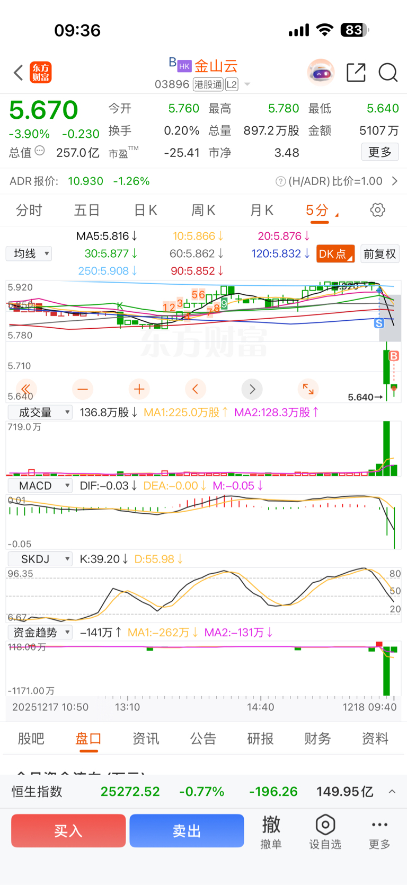Tap the 设自选 add watchlist icon
The width and height of the screenshot is (407, 885).
[325, 831]
